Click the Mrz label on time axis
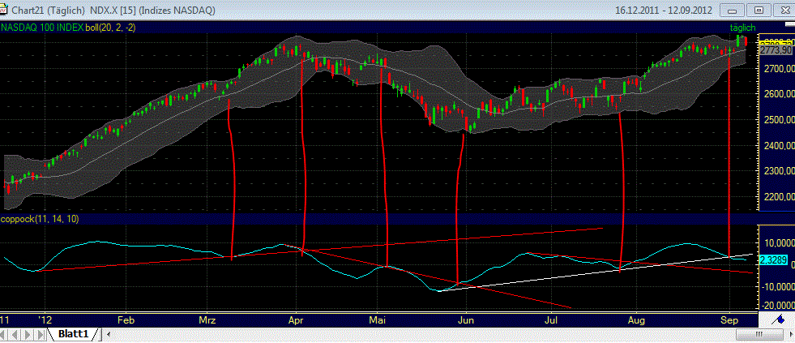 pyautogui.click(x=208, y=320)
